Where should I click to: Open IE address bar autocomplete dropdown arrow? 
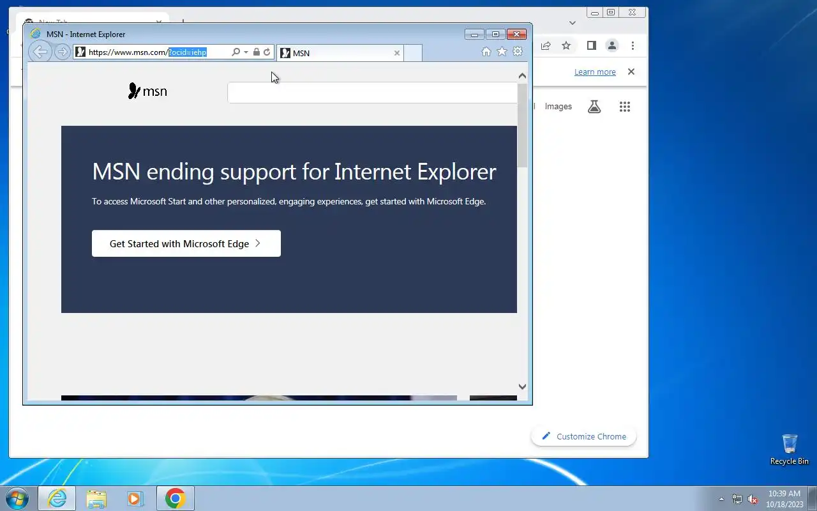point(246,52)
